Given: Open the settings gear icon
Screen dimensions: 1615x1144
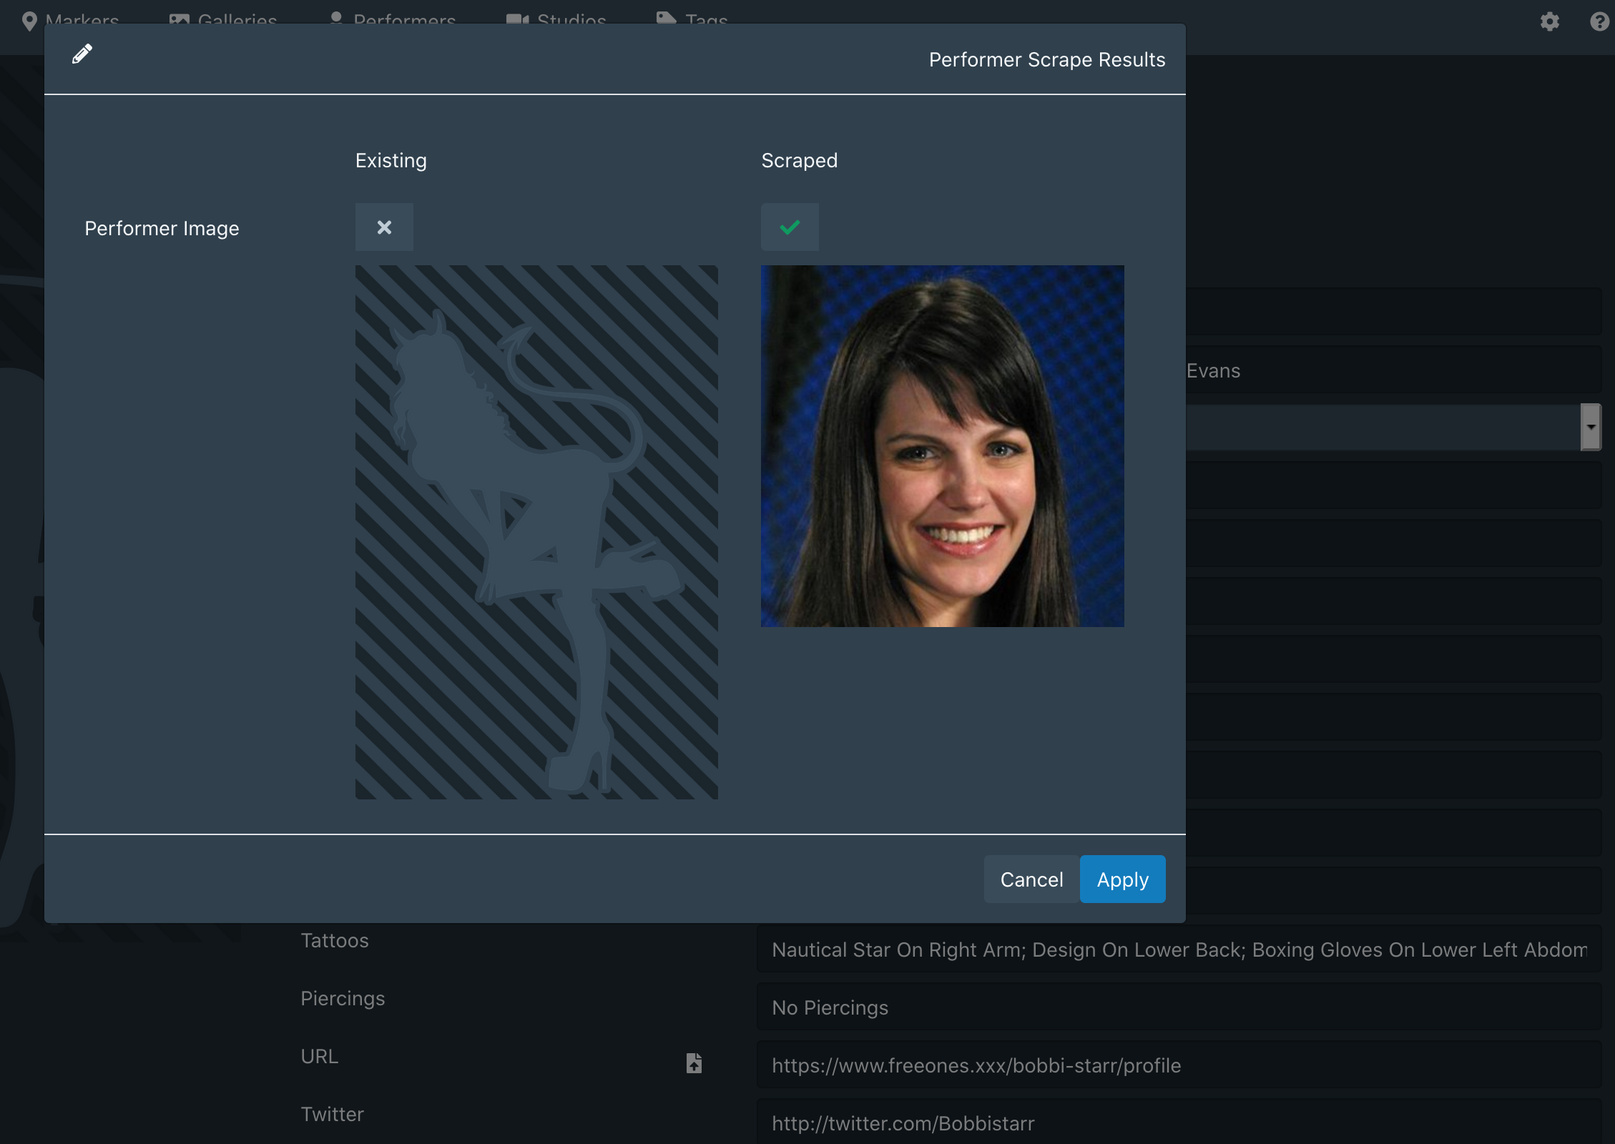Looking at the screenshot, I should point(1549,21).
